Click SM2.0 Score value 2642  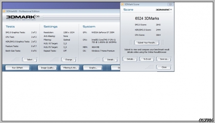[158, 25]
